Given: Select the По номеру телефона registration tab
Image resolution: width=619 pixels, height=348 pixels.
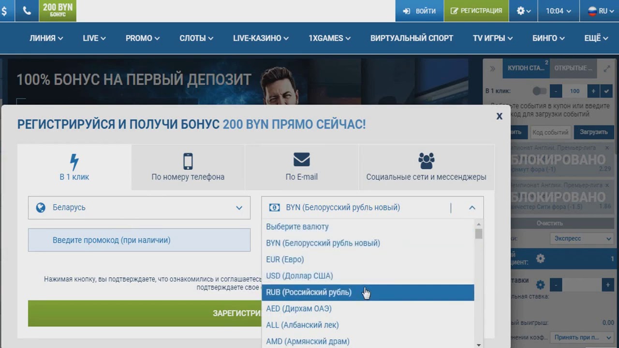Looking at the screenshot, I should point(188,167).
